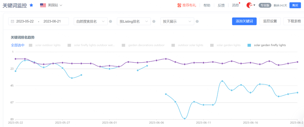The width and height of the screenshot is (304, 127).
Task: Select start date field 2023-05-22
Action: click(25, 21)
